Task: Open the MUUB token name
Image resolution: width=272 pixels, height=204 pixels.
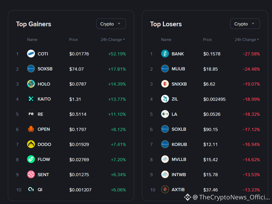Action: (x=178, y=69)
